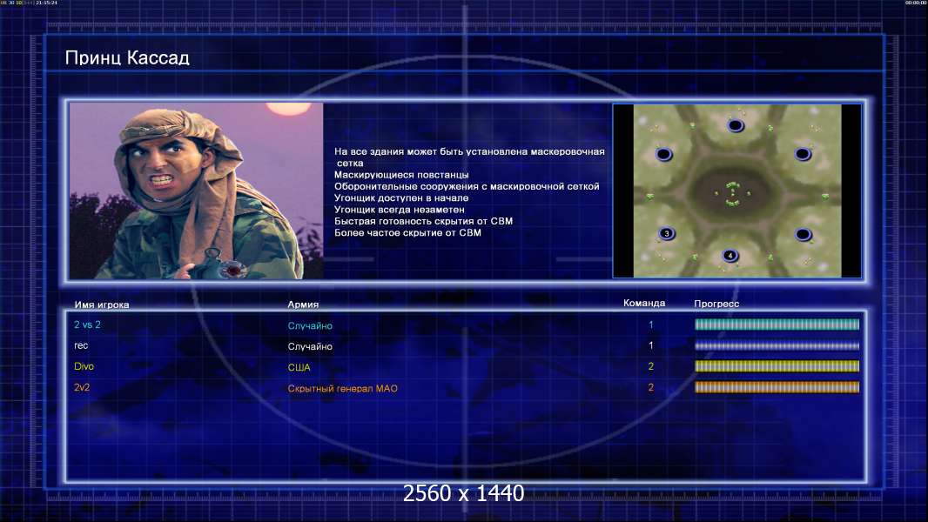This screenshot has width=928, height=522.
Task: Click the green units at the minimap center
Action: pyautogui.click(x=733, y=194)
